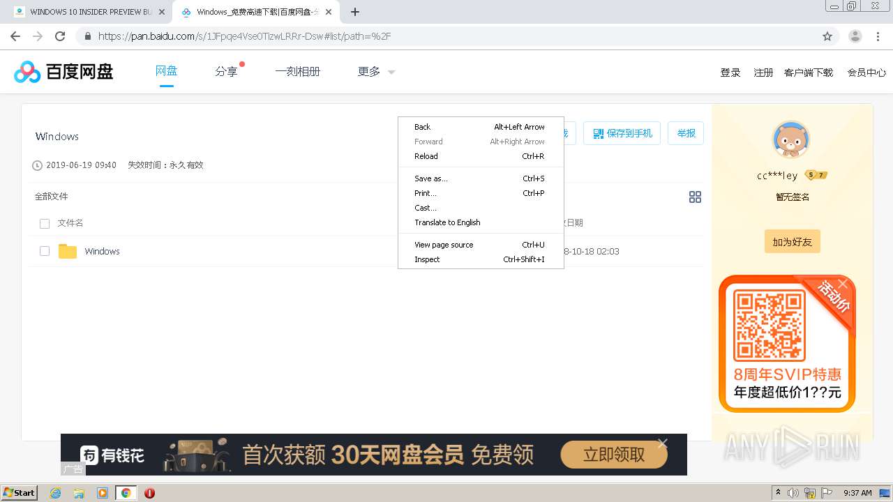Click the user level 7 badge
Screen dimensions: 893x502
click(816, 175)
